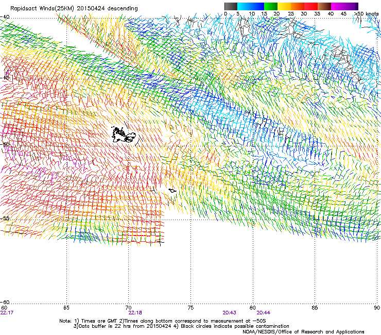Screen dimensions: 381x335
Task: Click the '65' longitude label
Action: tap(66, 308)
